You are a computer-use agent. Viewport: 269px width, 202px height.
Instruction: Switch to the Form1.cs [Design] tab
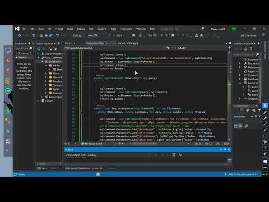128,43
